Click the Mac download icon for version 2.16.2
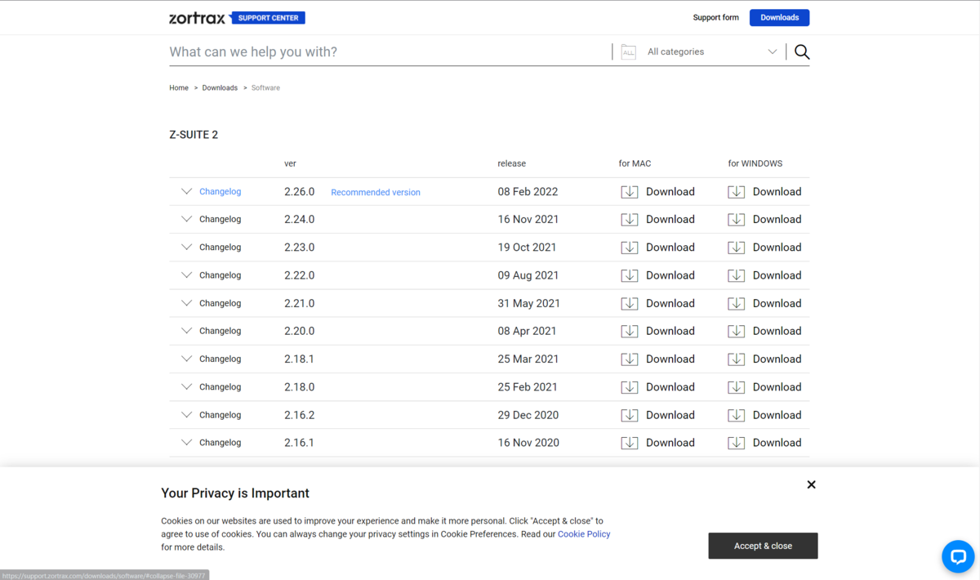This screenshot has height=580, width=980. 630,415
